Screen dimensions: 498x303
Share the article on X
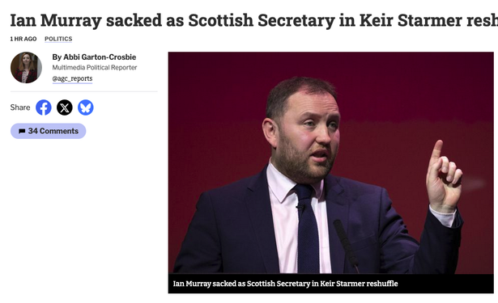(x=65, y=107)
